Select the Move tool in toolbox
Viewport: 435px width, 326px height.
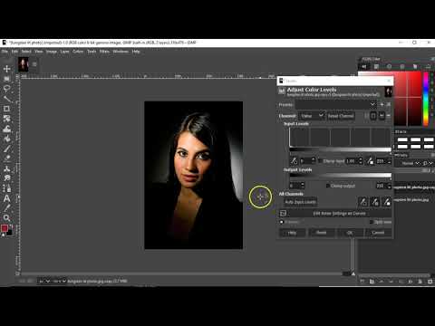click(6, 69)
